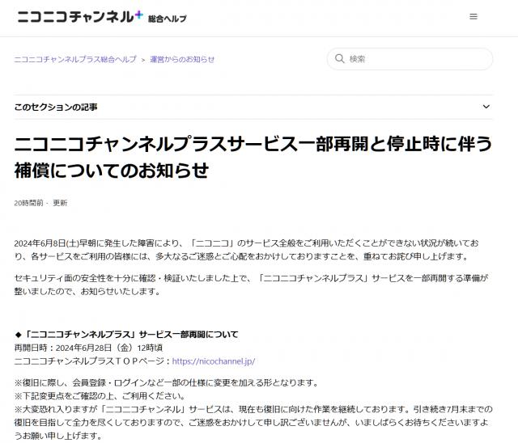518x443 pixels.
Task: Click the note starting with ※復旧に際し
Action: pos(166,382)
